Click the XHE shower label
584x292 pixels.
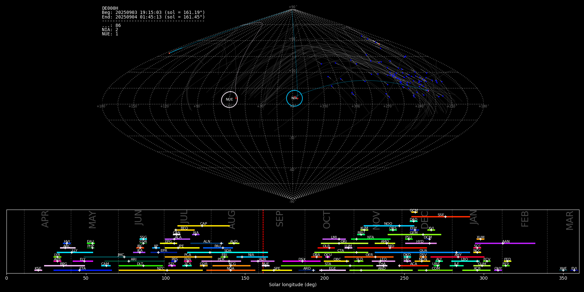(x=563, y=269)
